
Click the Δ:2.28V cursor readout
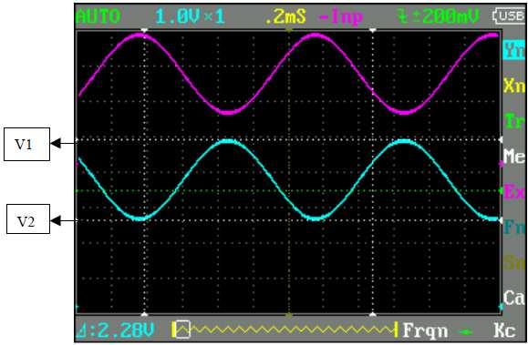click(116, 330)
